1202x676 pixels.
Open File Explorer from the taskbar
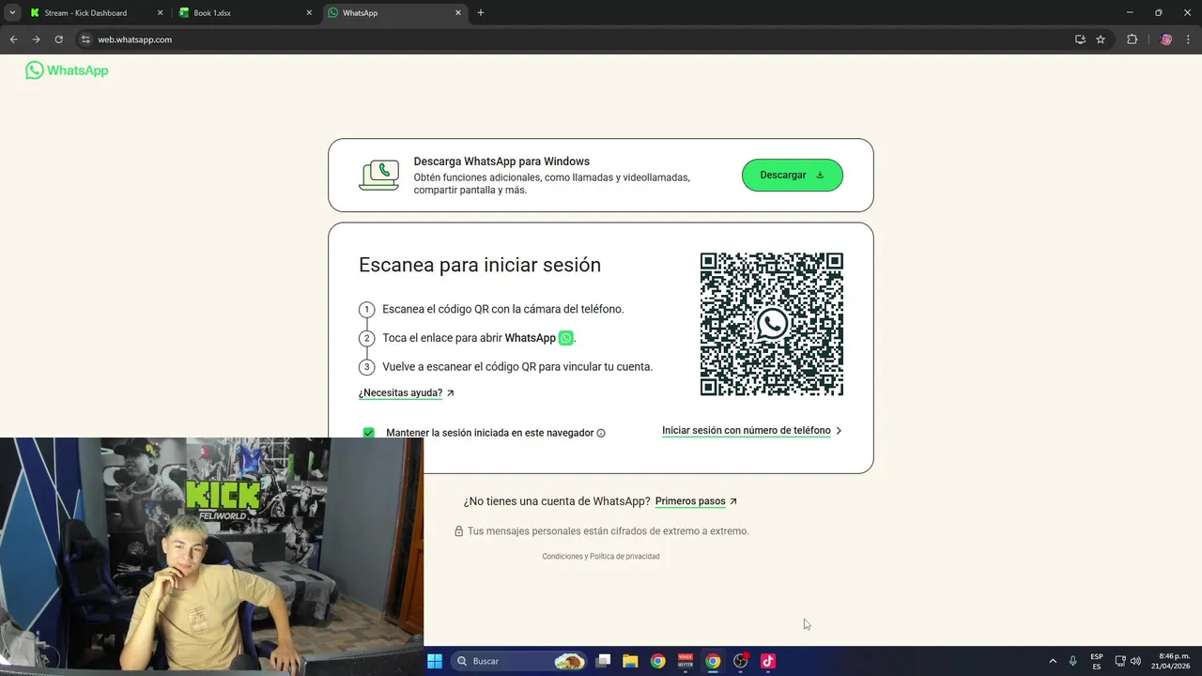(x=630, y=661)
